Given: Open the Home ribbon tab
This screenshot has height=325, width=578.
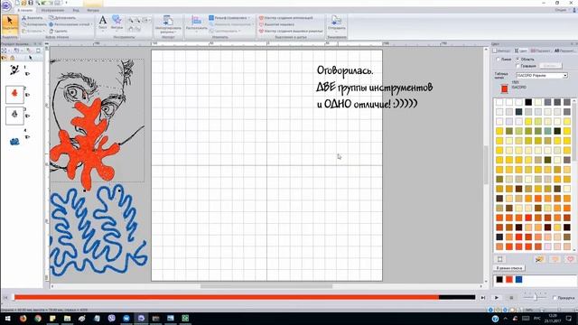Looking at the screenshot, I should click(x=25, y=10).
